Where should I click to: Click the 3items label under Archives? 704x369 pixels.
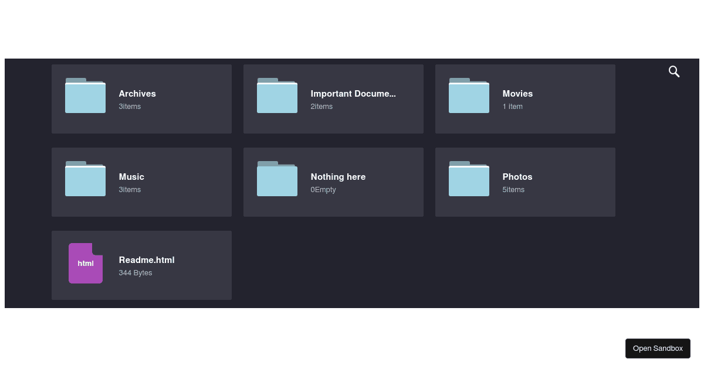point(130,107)
